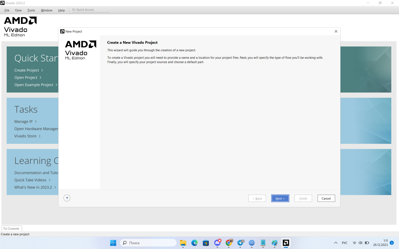
Task: Click the Quick Access search field
Action: 90,10
